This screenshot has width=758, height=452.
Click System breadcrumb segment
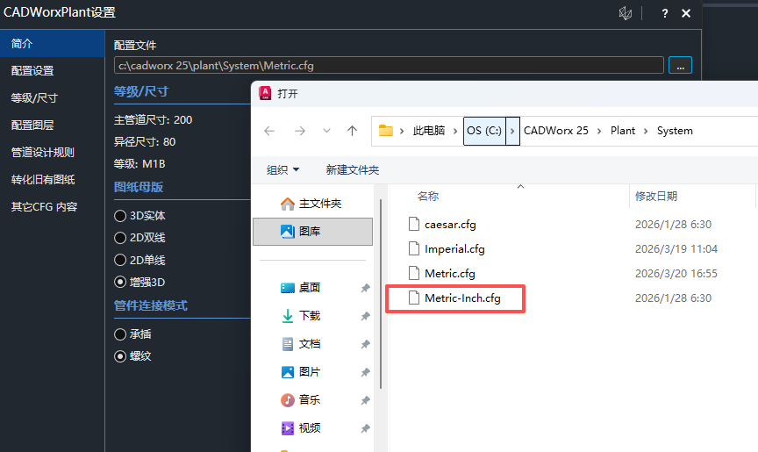(675, 131)
